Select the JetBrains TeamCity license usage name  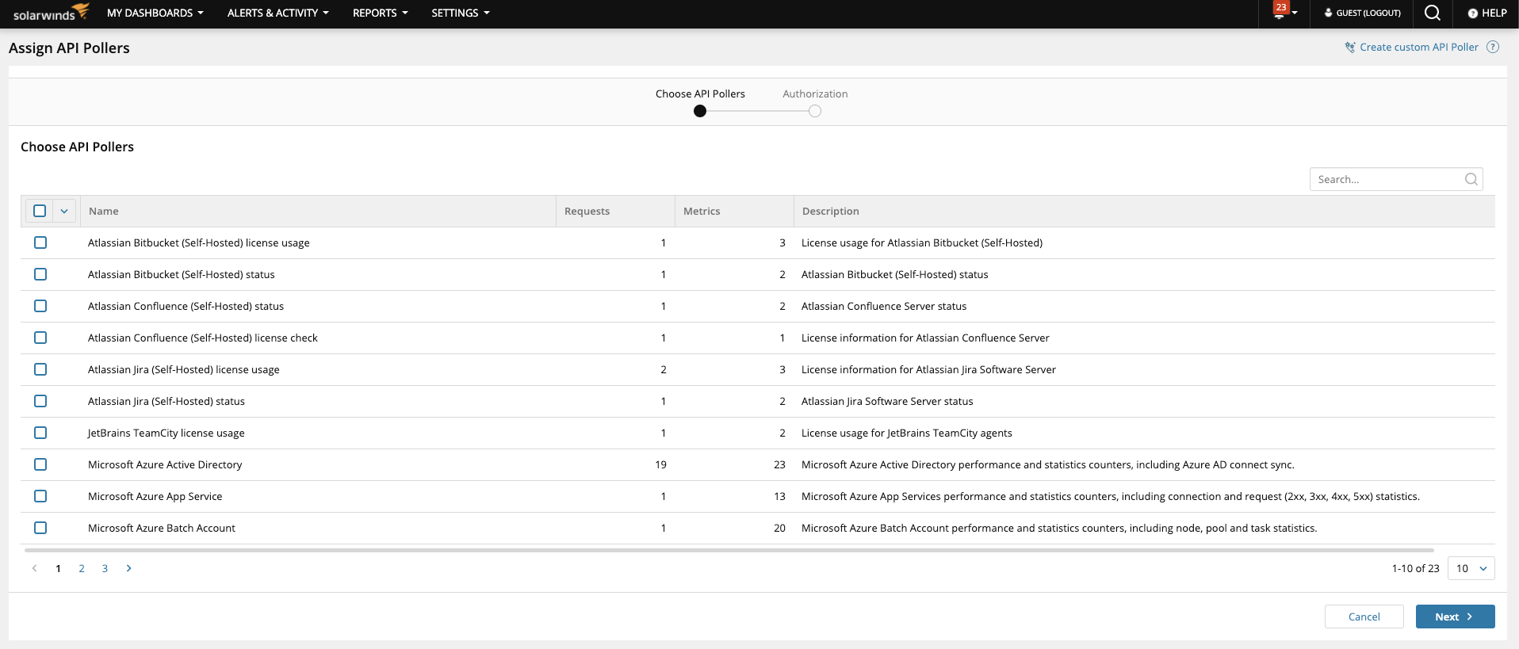click(x=166, y=433)
